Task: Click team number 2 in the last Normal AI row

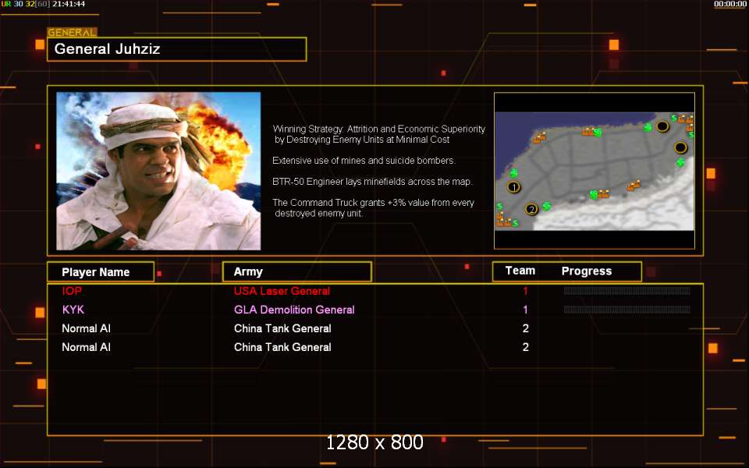Action: pyautogui.click(x=525, y=347)
